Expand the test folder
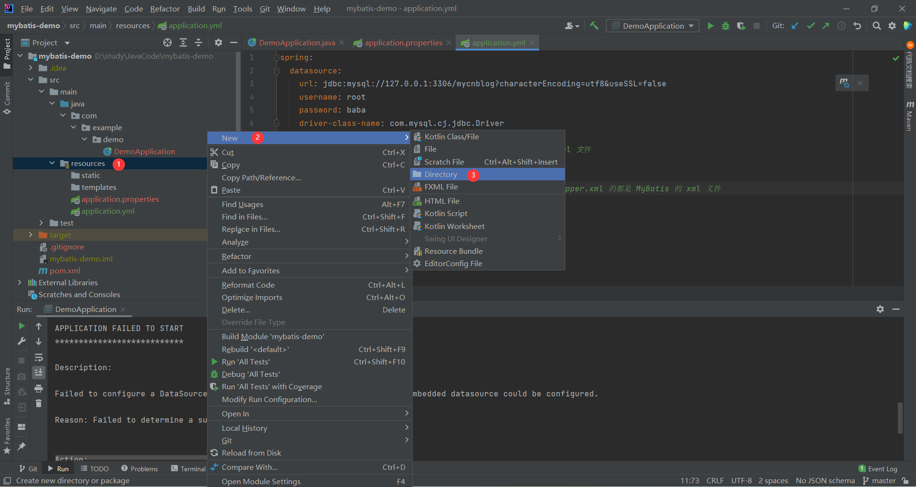916x487 pixels. [41, 223]
